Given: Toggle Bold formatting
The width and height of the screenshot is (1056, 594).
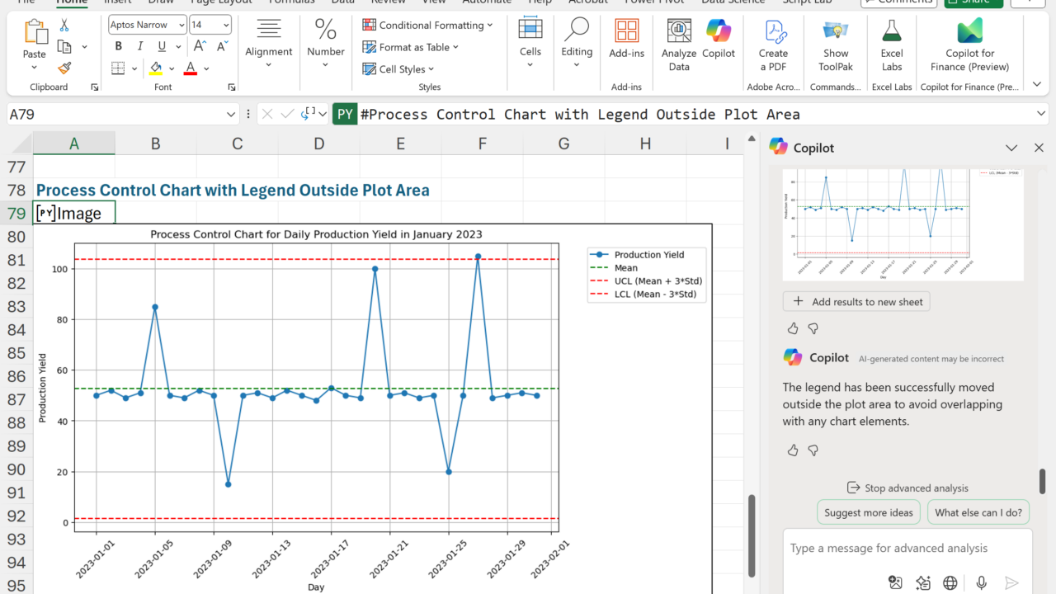Looking at the screenshot, I should click(x=119, y=46).
